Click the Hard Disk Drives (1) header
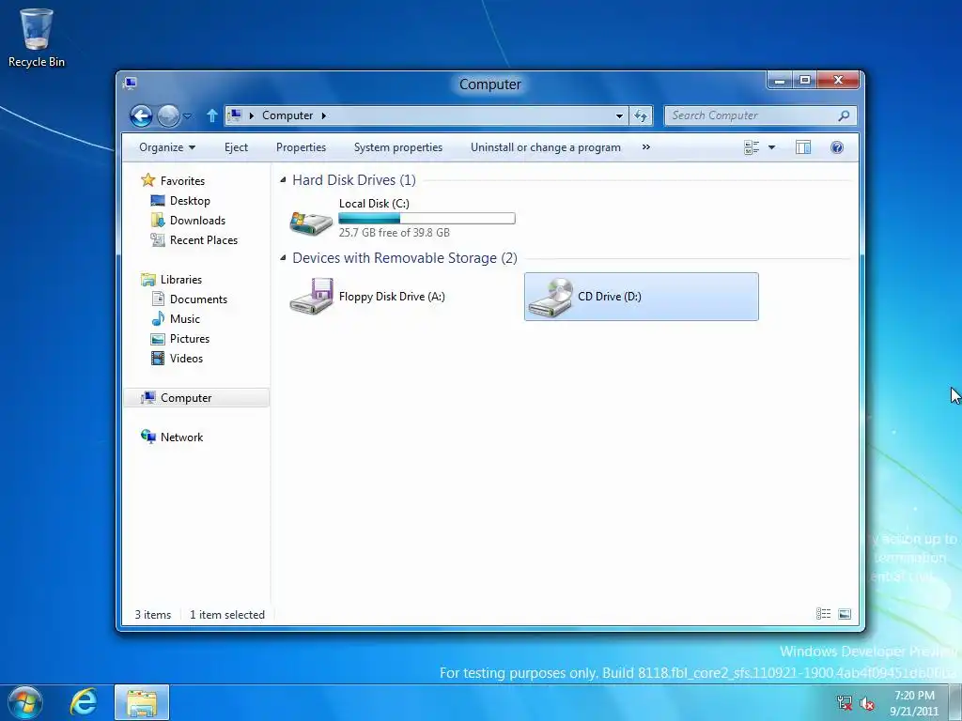Screen dimensions: 962x721 click(354, 179)
